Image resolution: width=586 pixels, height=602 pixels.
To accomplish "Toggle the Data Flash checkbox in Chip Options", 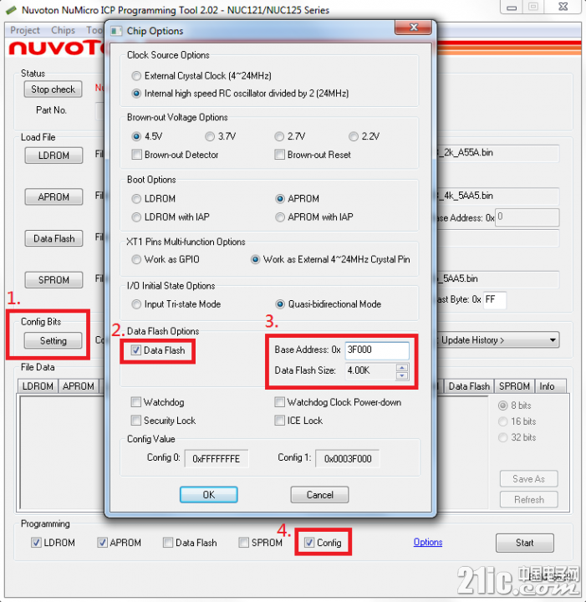I will click(136, 349).
